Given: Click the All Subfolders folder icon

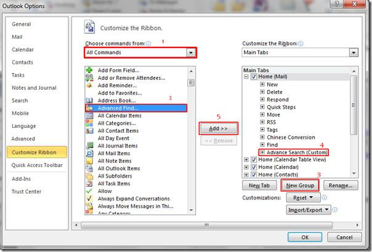Looking at the screenshot, I should pyautogui.click(x=89, y=176).
